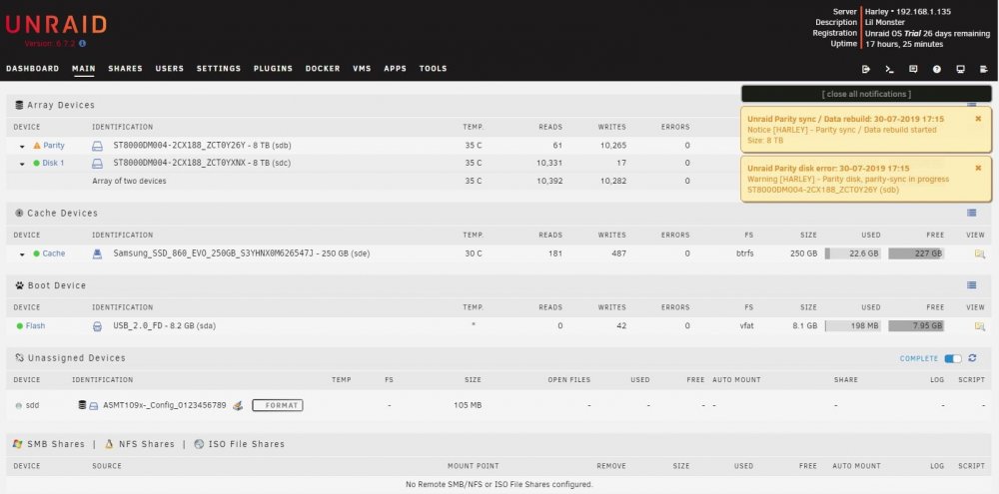This screenshot has height=494, width=999.
Task: Open the Dashboard menu
Action: (33, 69)
